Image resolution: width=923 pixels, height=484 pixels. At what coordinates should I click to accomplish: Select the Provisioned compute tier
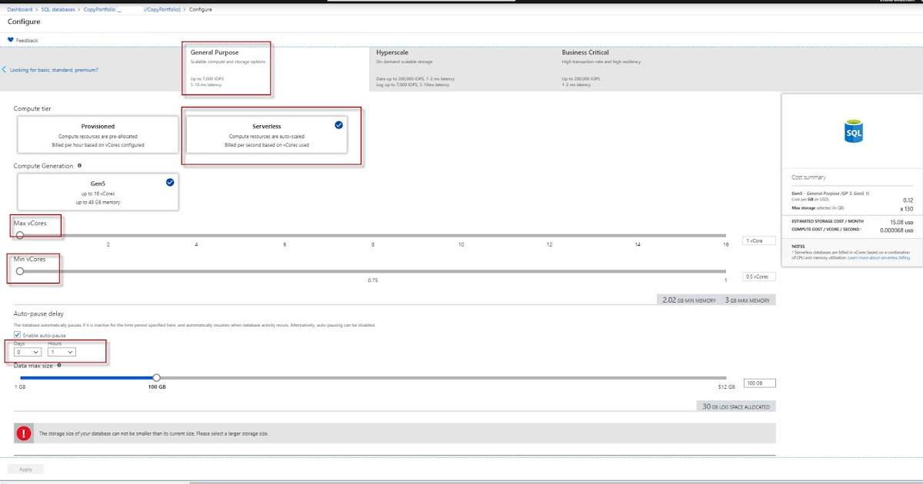[x=98, y=134]
